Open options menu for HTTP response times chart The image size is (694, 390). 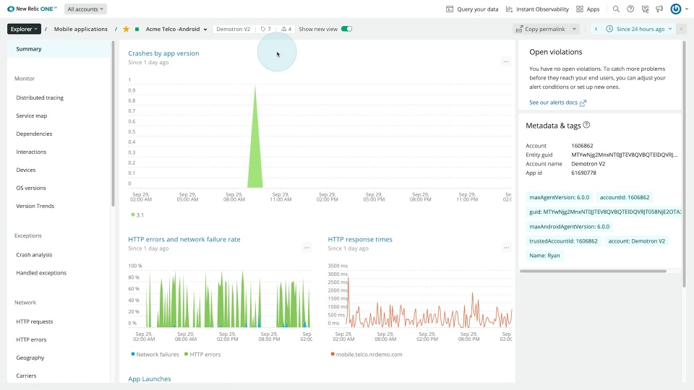tap(506, 248)
